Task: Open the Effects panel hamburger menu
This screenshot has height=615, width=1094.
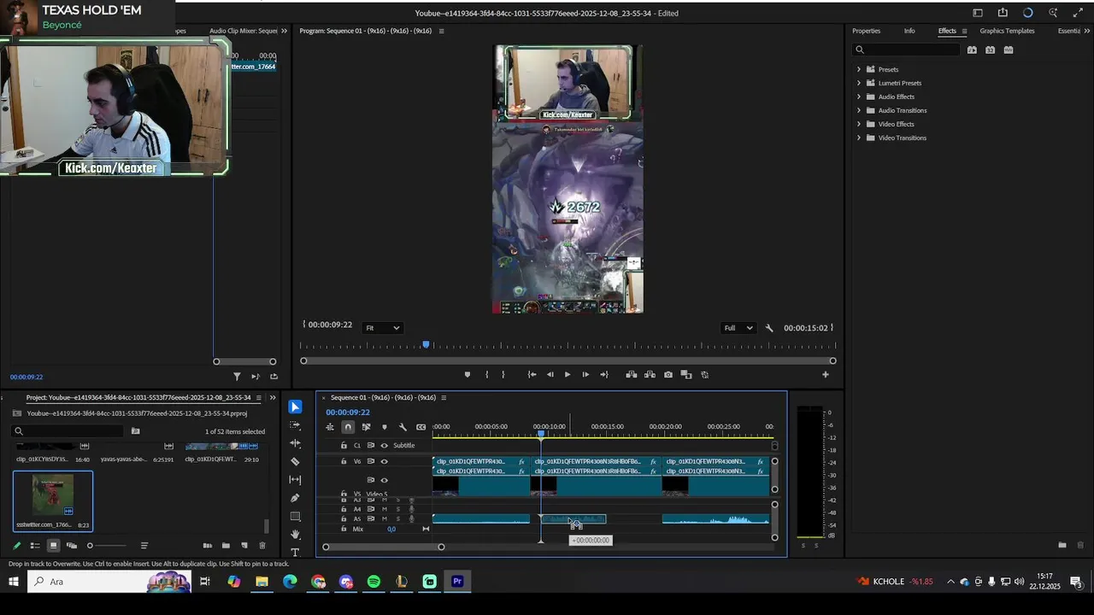Action: click(964, 31)
